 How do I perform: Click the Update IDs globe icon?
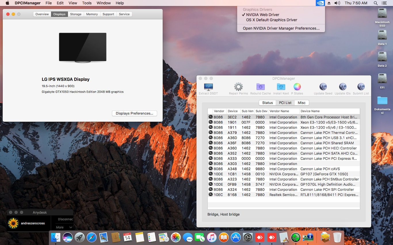[343, 87]
